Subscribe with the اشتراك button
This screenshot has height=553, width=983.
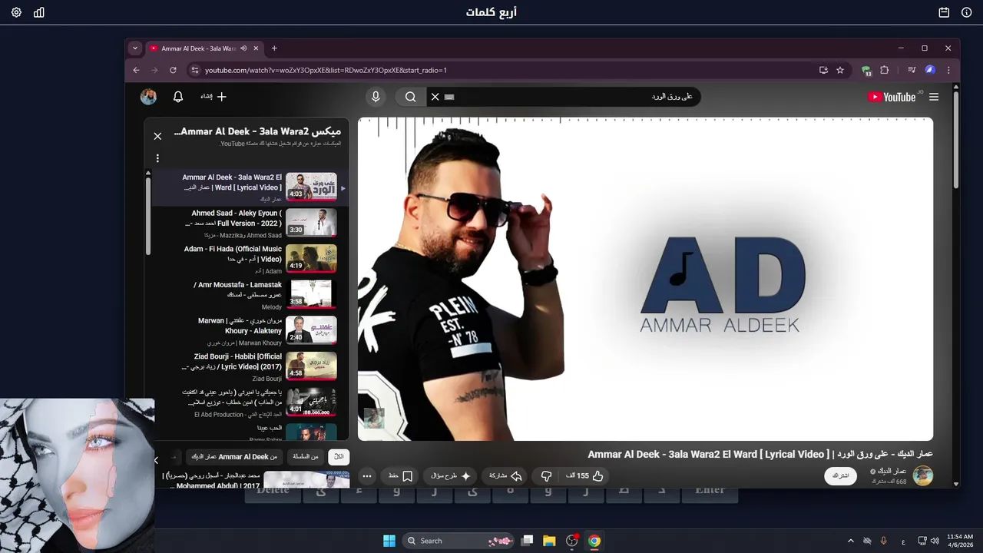(841, 476)
